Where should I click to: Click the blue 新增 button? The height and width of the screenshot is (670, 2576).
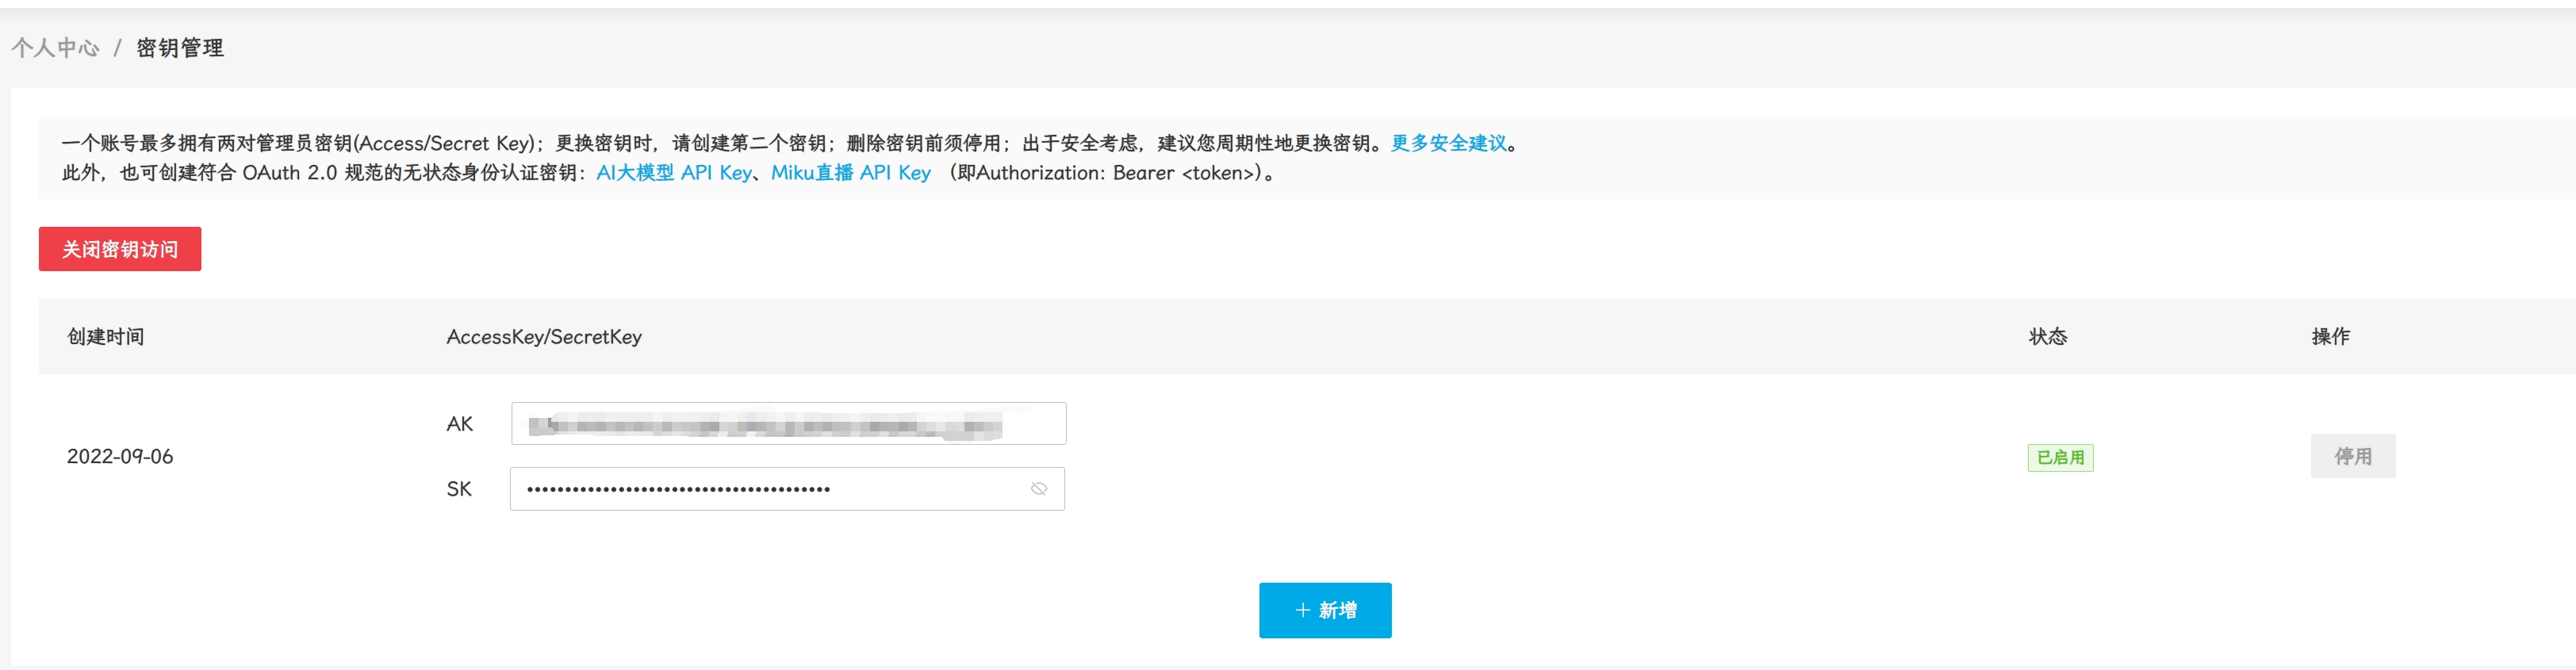click(1325, 610)
